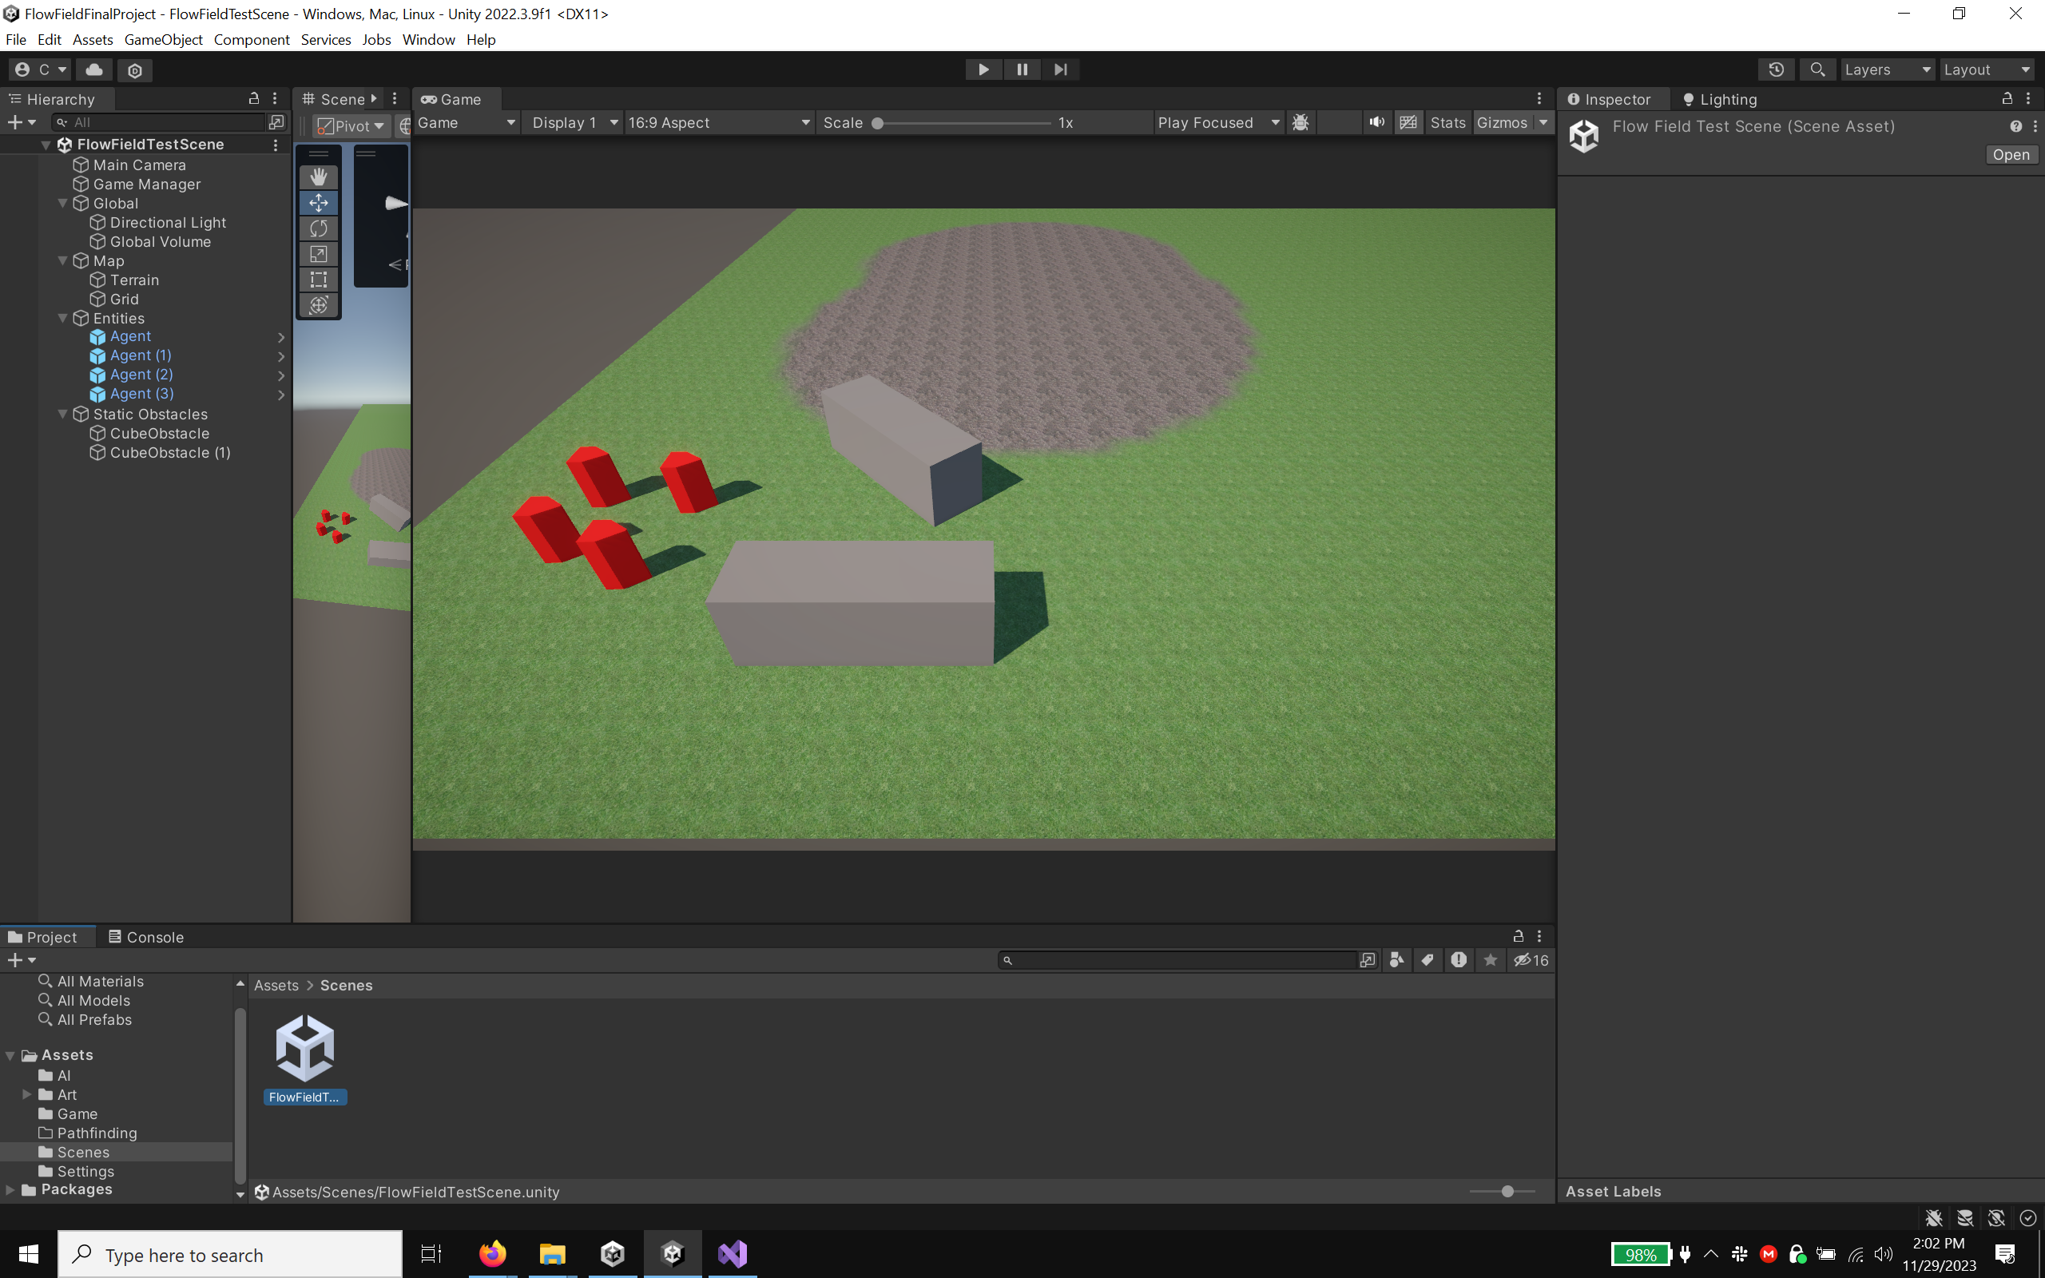
Task: Click the hierarchy plus create button
Action: 21,122
